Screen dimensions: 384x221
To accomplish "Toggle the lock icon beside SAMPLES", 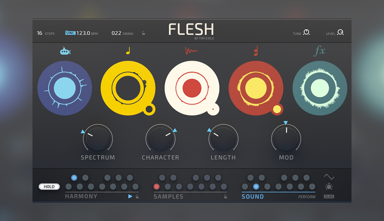I will (x=226, y=196).
